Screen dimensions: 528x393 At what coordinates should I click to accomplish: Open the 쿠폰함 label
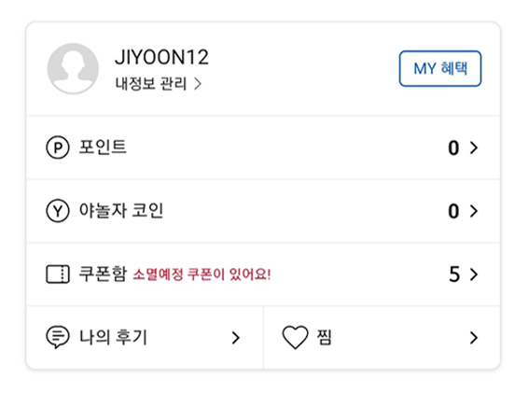click(103, 274)
